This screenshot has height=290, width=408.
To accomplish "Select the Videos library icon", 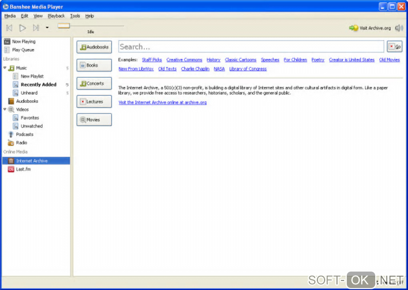I will 11,109.
